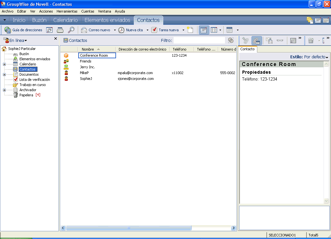Screen dimensions: 331x239
Task: Expand the Tarea nueva dropdown arrow
Action: click(x=183, y=30)
